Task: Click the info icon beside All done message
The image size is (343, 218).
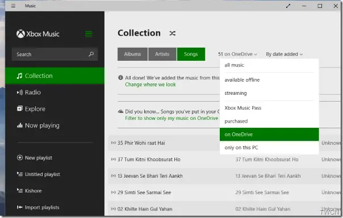Action: (120, 78)
